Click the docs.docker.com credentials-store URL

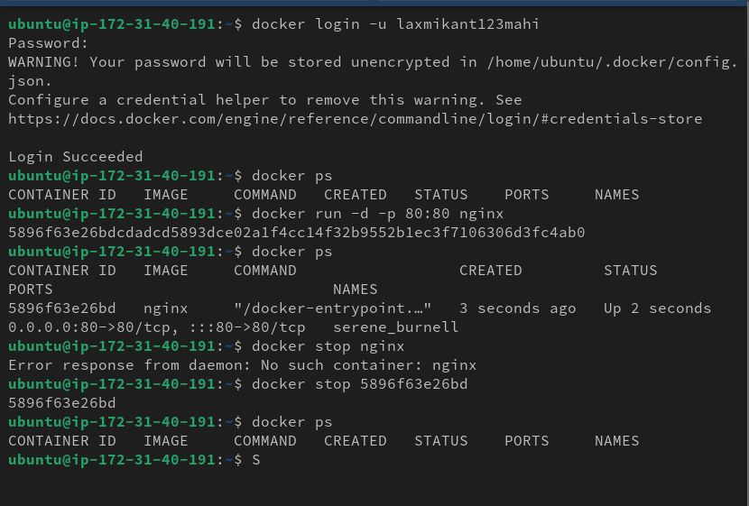(x=355, y=119)
